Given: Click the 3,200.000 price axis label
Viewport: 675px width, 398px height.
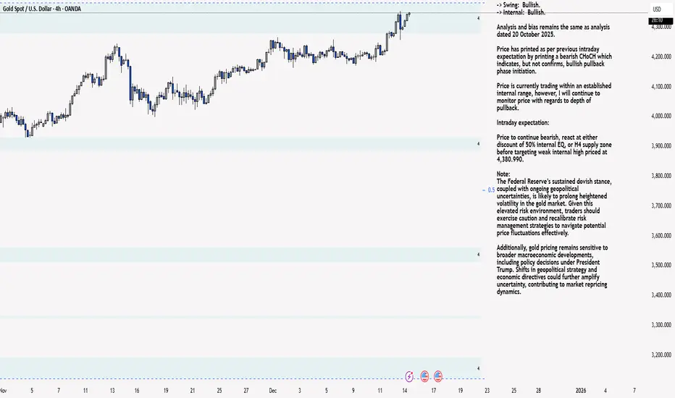Looking at the screenshot, I should (661, 355).
